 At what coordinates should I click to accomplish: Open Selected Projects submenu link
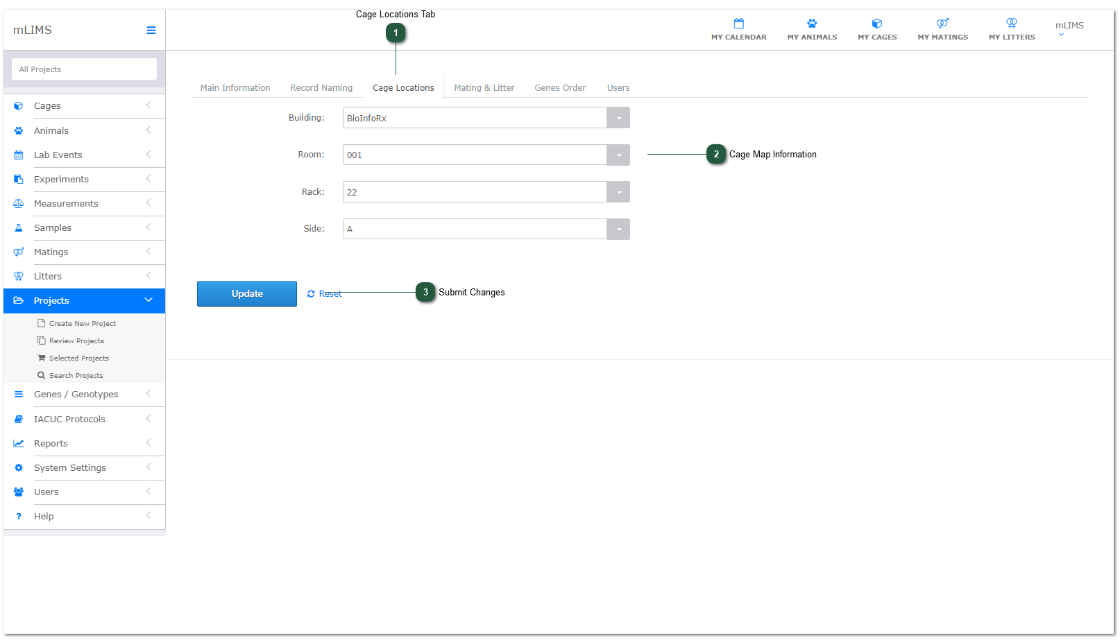(79, 358)
